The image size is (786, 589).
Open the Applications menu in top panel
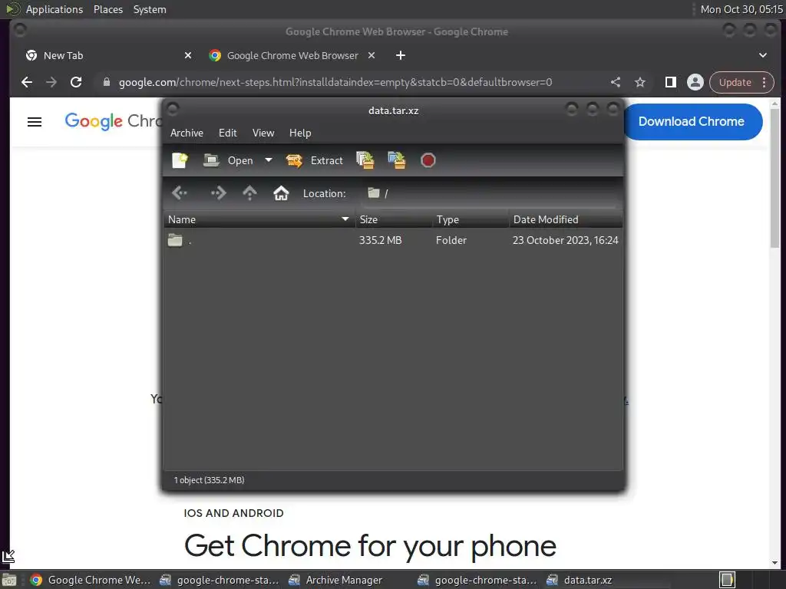click(x=54, y=9)
